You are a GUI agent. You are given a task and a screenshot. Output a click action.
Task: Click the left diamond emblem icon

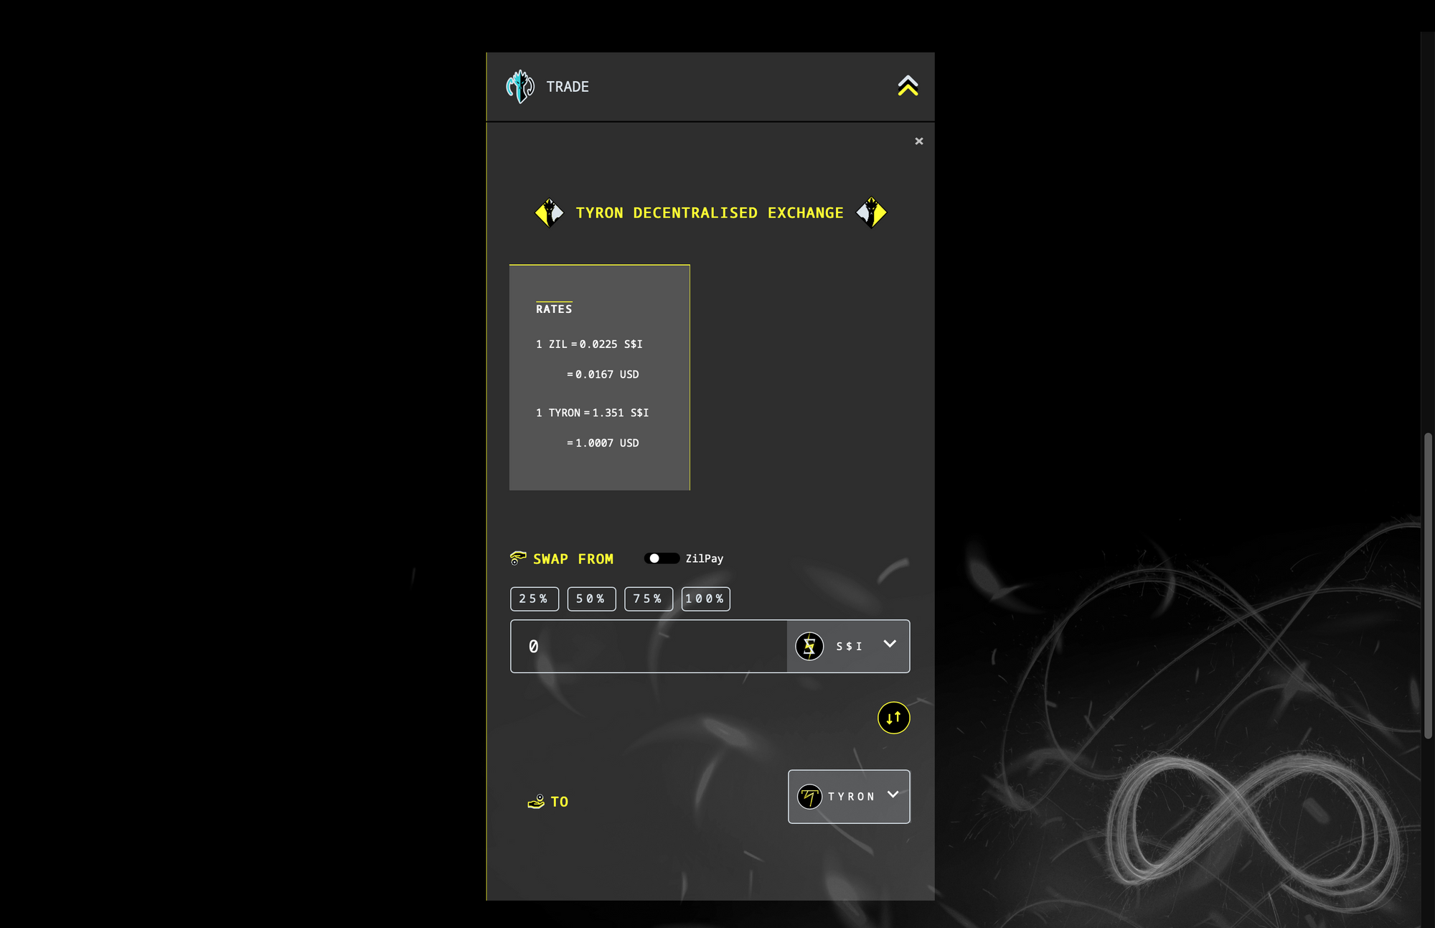pos(550,213)
